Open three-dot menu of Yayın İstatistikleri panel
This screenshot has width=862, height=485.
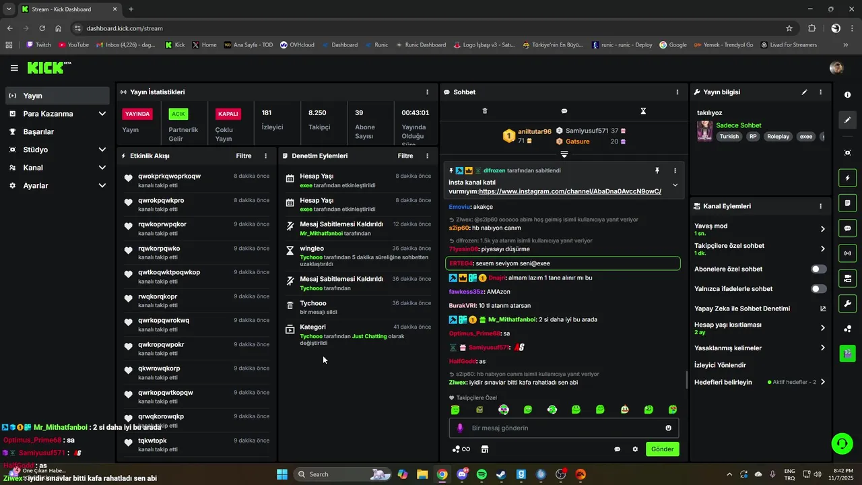pos(427,92)
